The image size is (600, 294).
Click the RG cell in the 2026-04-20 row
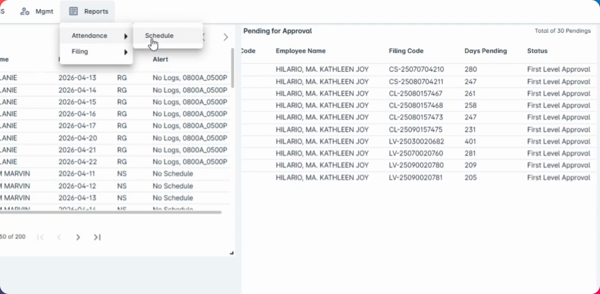point(122,138)
